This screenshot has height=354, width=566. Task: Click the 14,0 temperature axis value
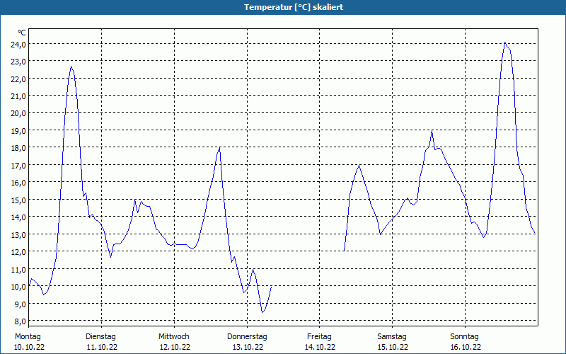click(18, 217)
